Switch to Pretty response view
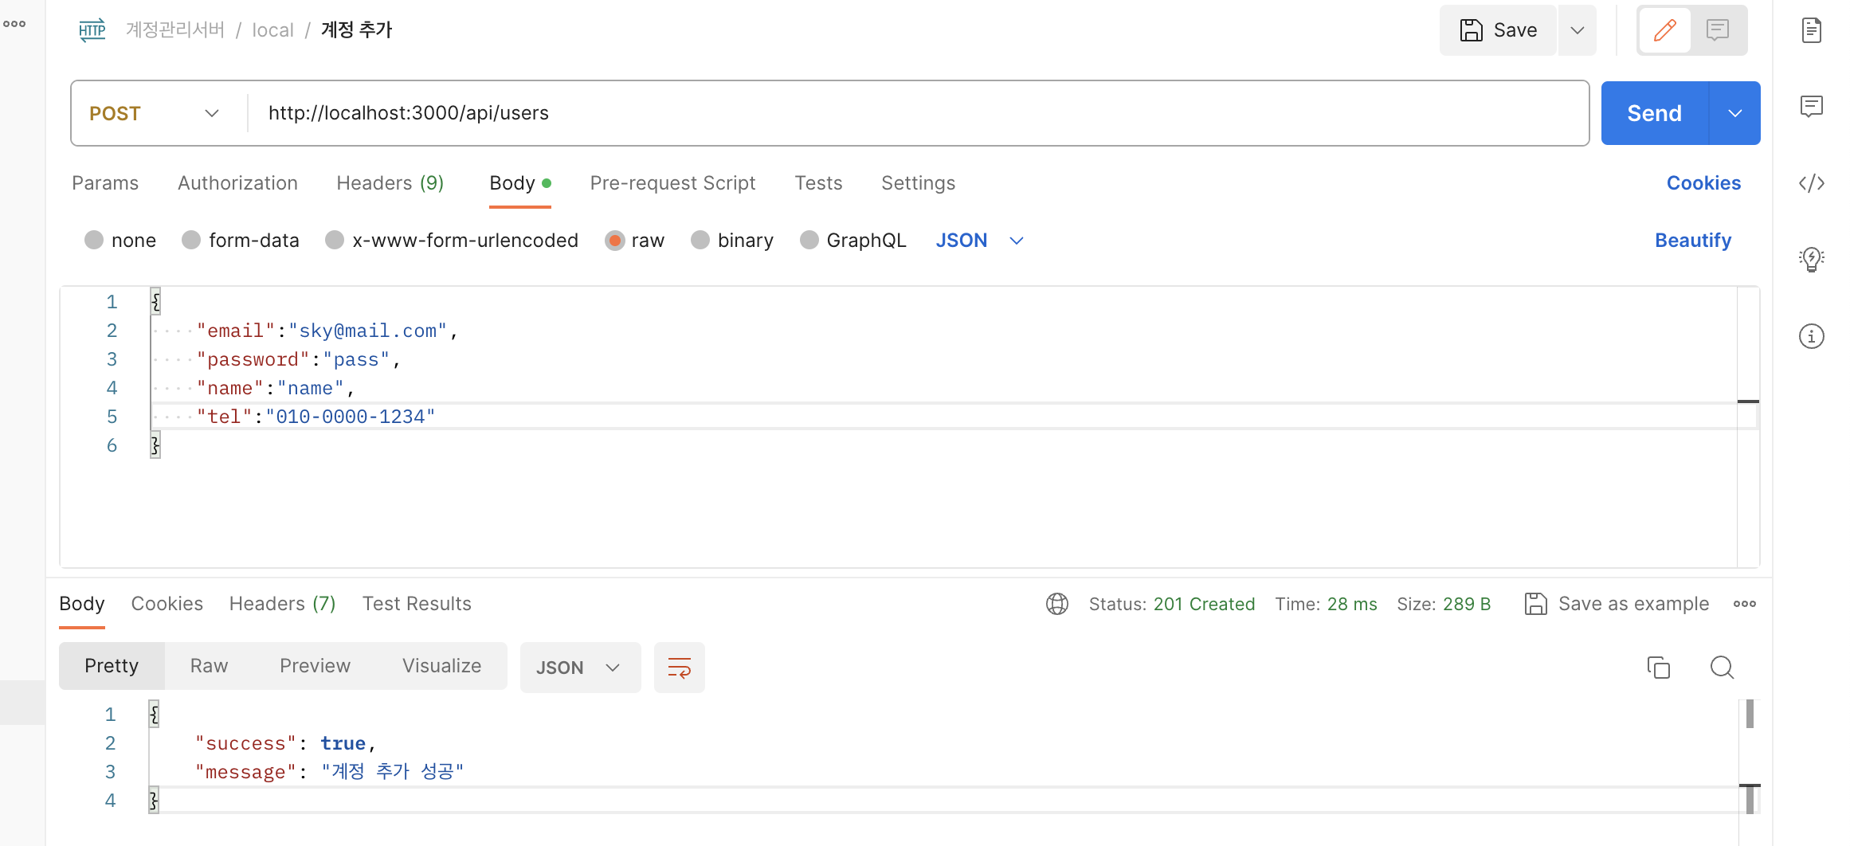Viewport: 1850px width, 846px height. pyautogui.click(x=112, y=666)
